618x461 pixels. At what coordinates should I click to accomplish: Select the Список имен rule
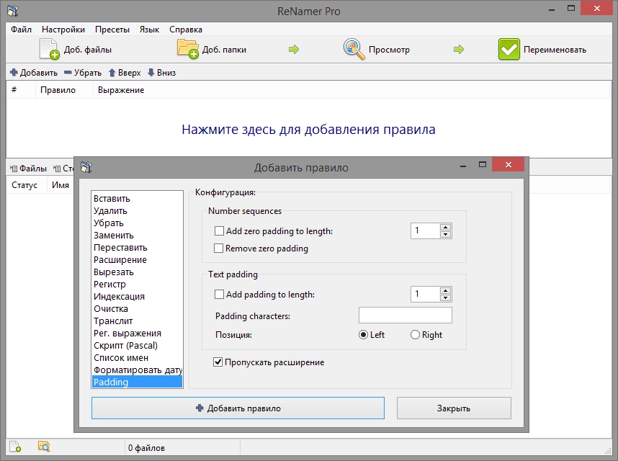[137, 358]
